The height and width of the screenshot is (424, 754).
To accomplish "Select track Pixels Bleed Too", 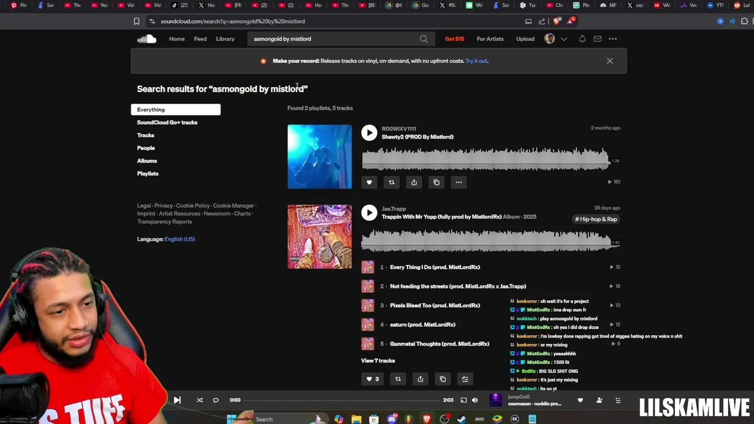I will point(435,306).
